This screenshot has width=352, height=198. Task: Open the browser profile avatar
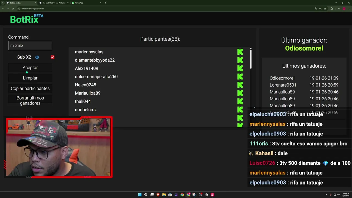click(x=344, y=9)
